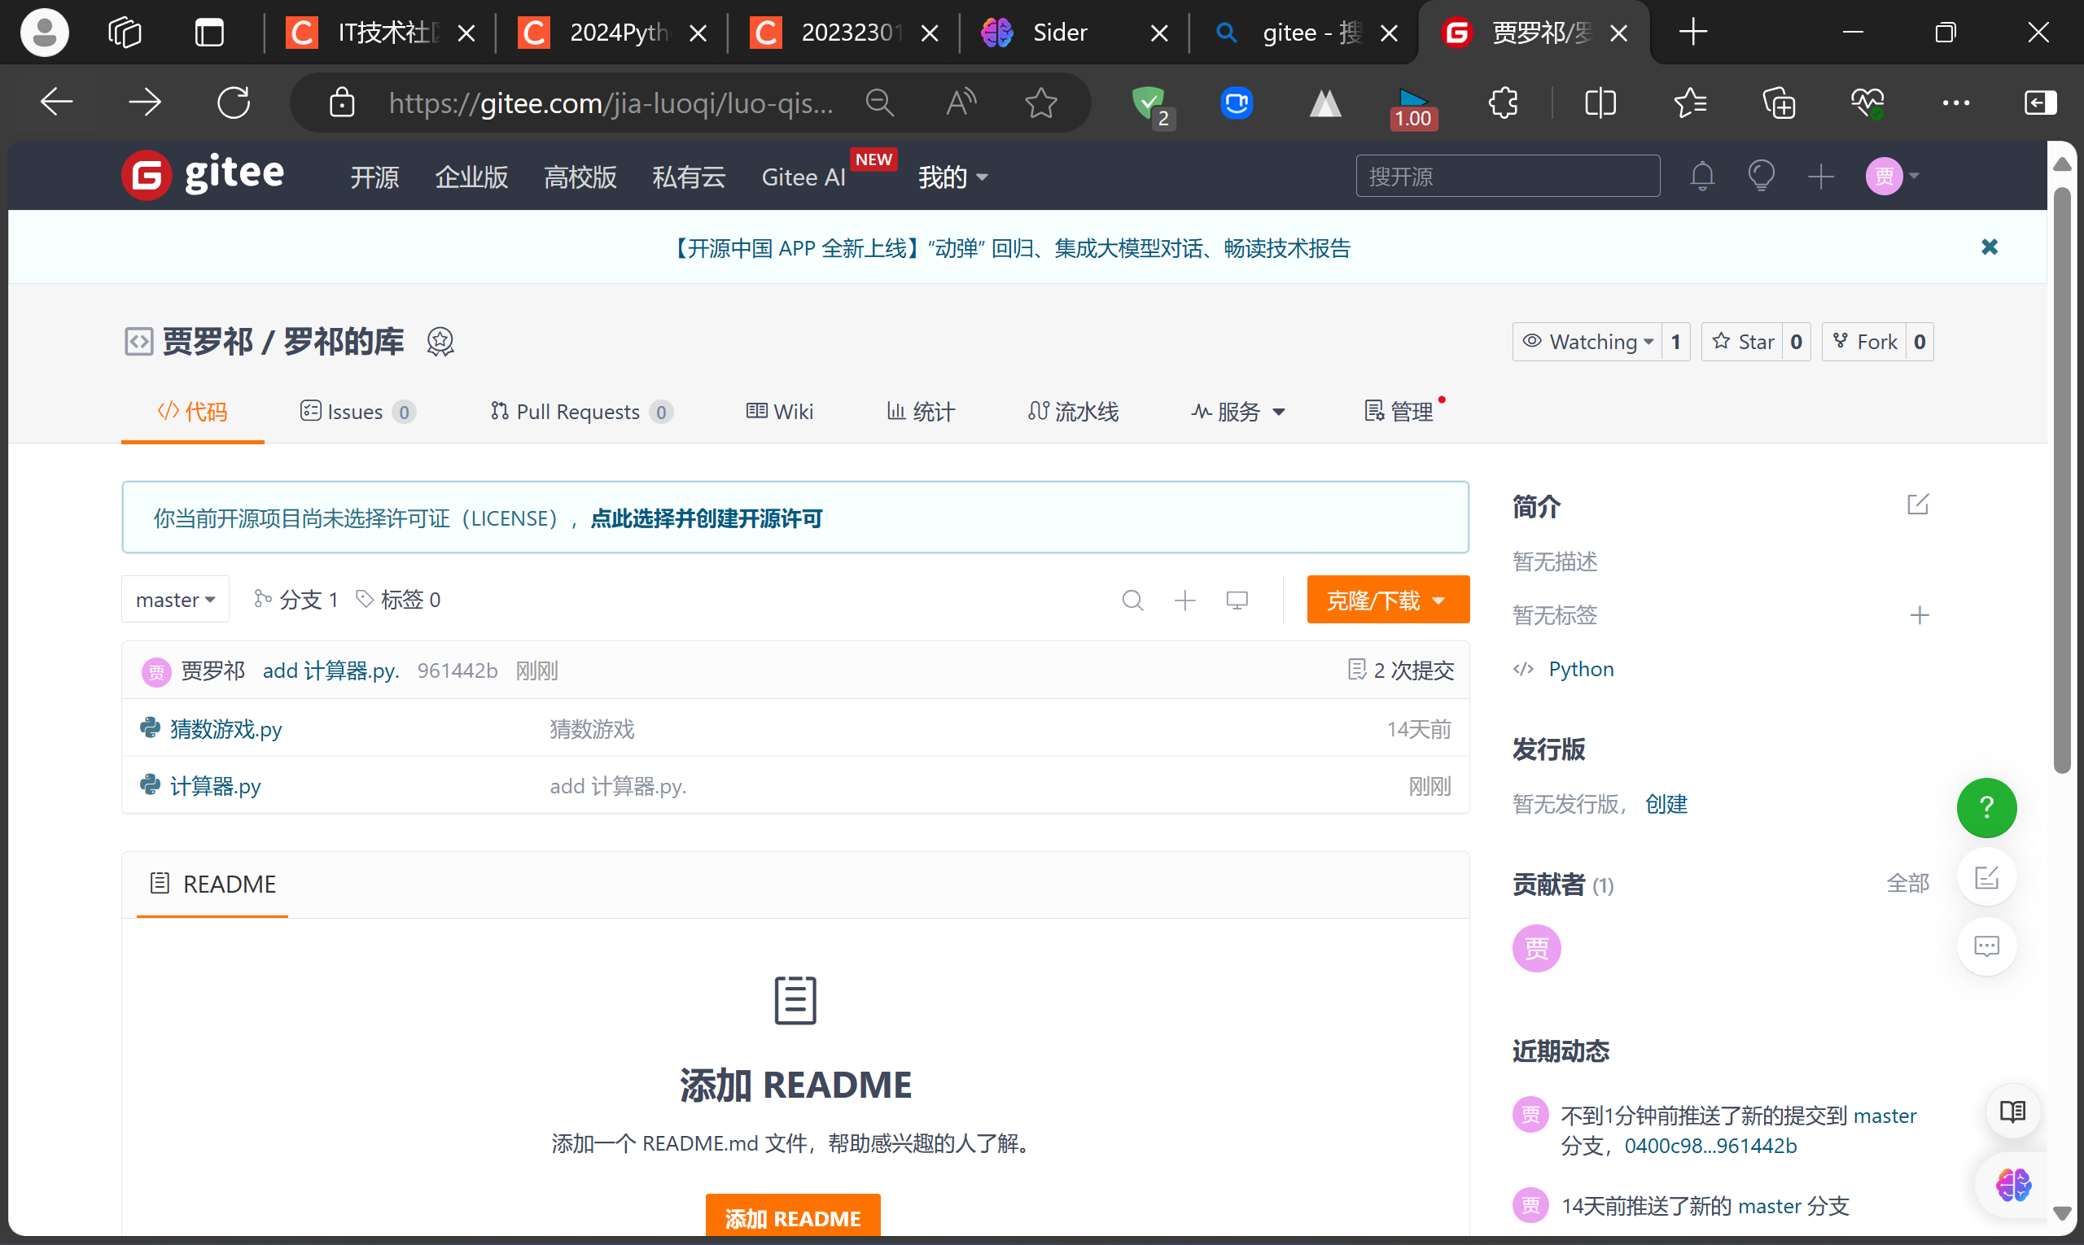
Task: Edit the 简介 description pencil icon
Action: point(1917,505)
